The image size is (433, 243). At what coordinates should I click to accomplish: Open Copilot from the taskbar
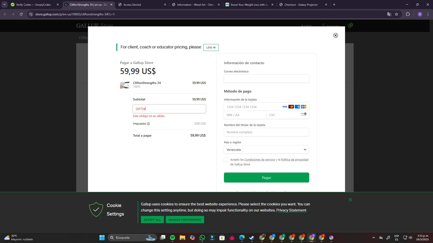tap(192, 238)
